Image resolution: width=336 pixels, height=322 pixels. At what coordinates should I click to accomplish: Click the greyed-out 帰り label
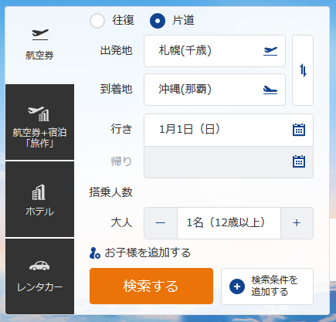[121, 161]
